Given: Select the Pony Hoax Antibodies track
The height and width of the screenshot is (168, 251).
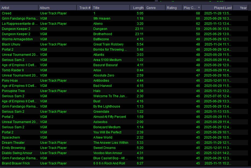Looking at the screenshot, I should pos(124,81).
